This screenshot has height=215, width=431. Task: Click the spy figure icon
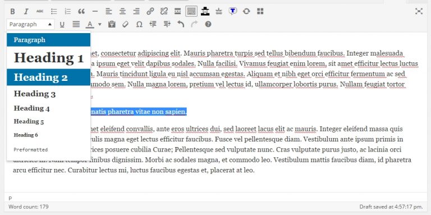pos(205,11)
